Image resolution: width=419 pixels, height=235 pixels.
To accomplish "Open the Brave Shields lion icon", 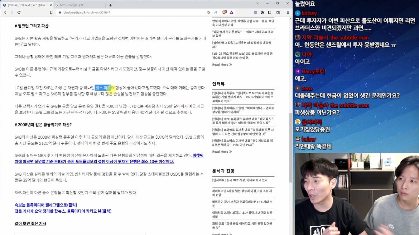I will point(224,12).
